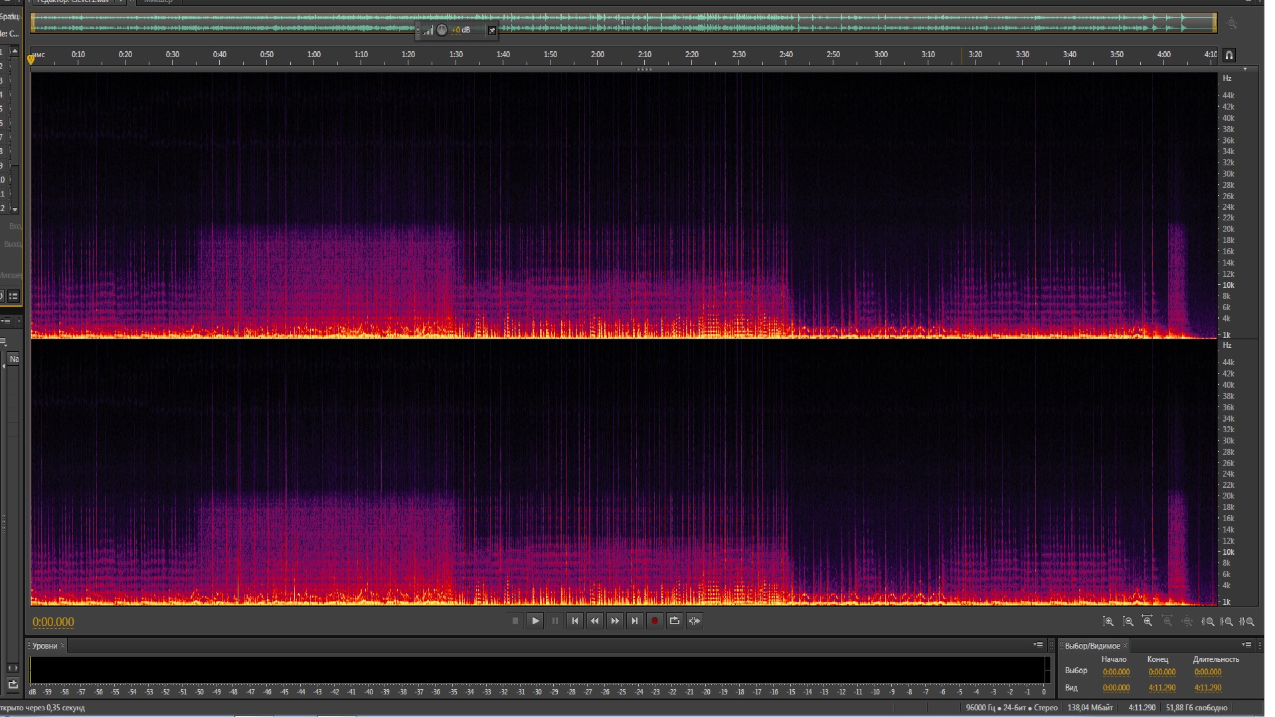Viewport: 1275px width, 717px height.
Task: Pin the floating volume HUD
Action: pyautogui.click(x=492, y=31)
